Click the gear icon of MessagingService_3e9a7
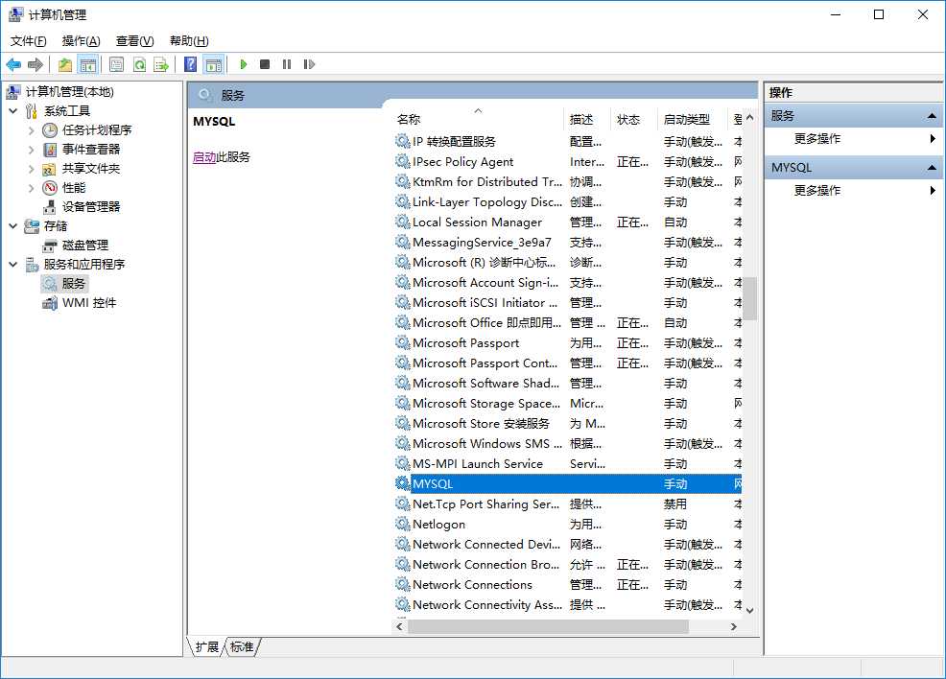 coord(402,242)
